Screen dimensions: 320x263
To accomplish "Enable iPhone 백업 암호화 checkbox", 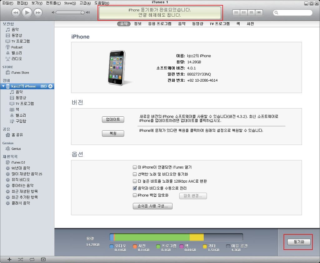I will tap(135, 195).
